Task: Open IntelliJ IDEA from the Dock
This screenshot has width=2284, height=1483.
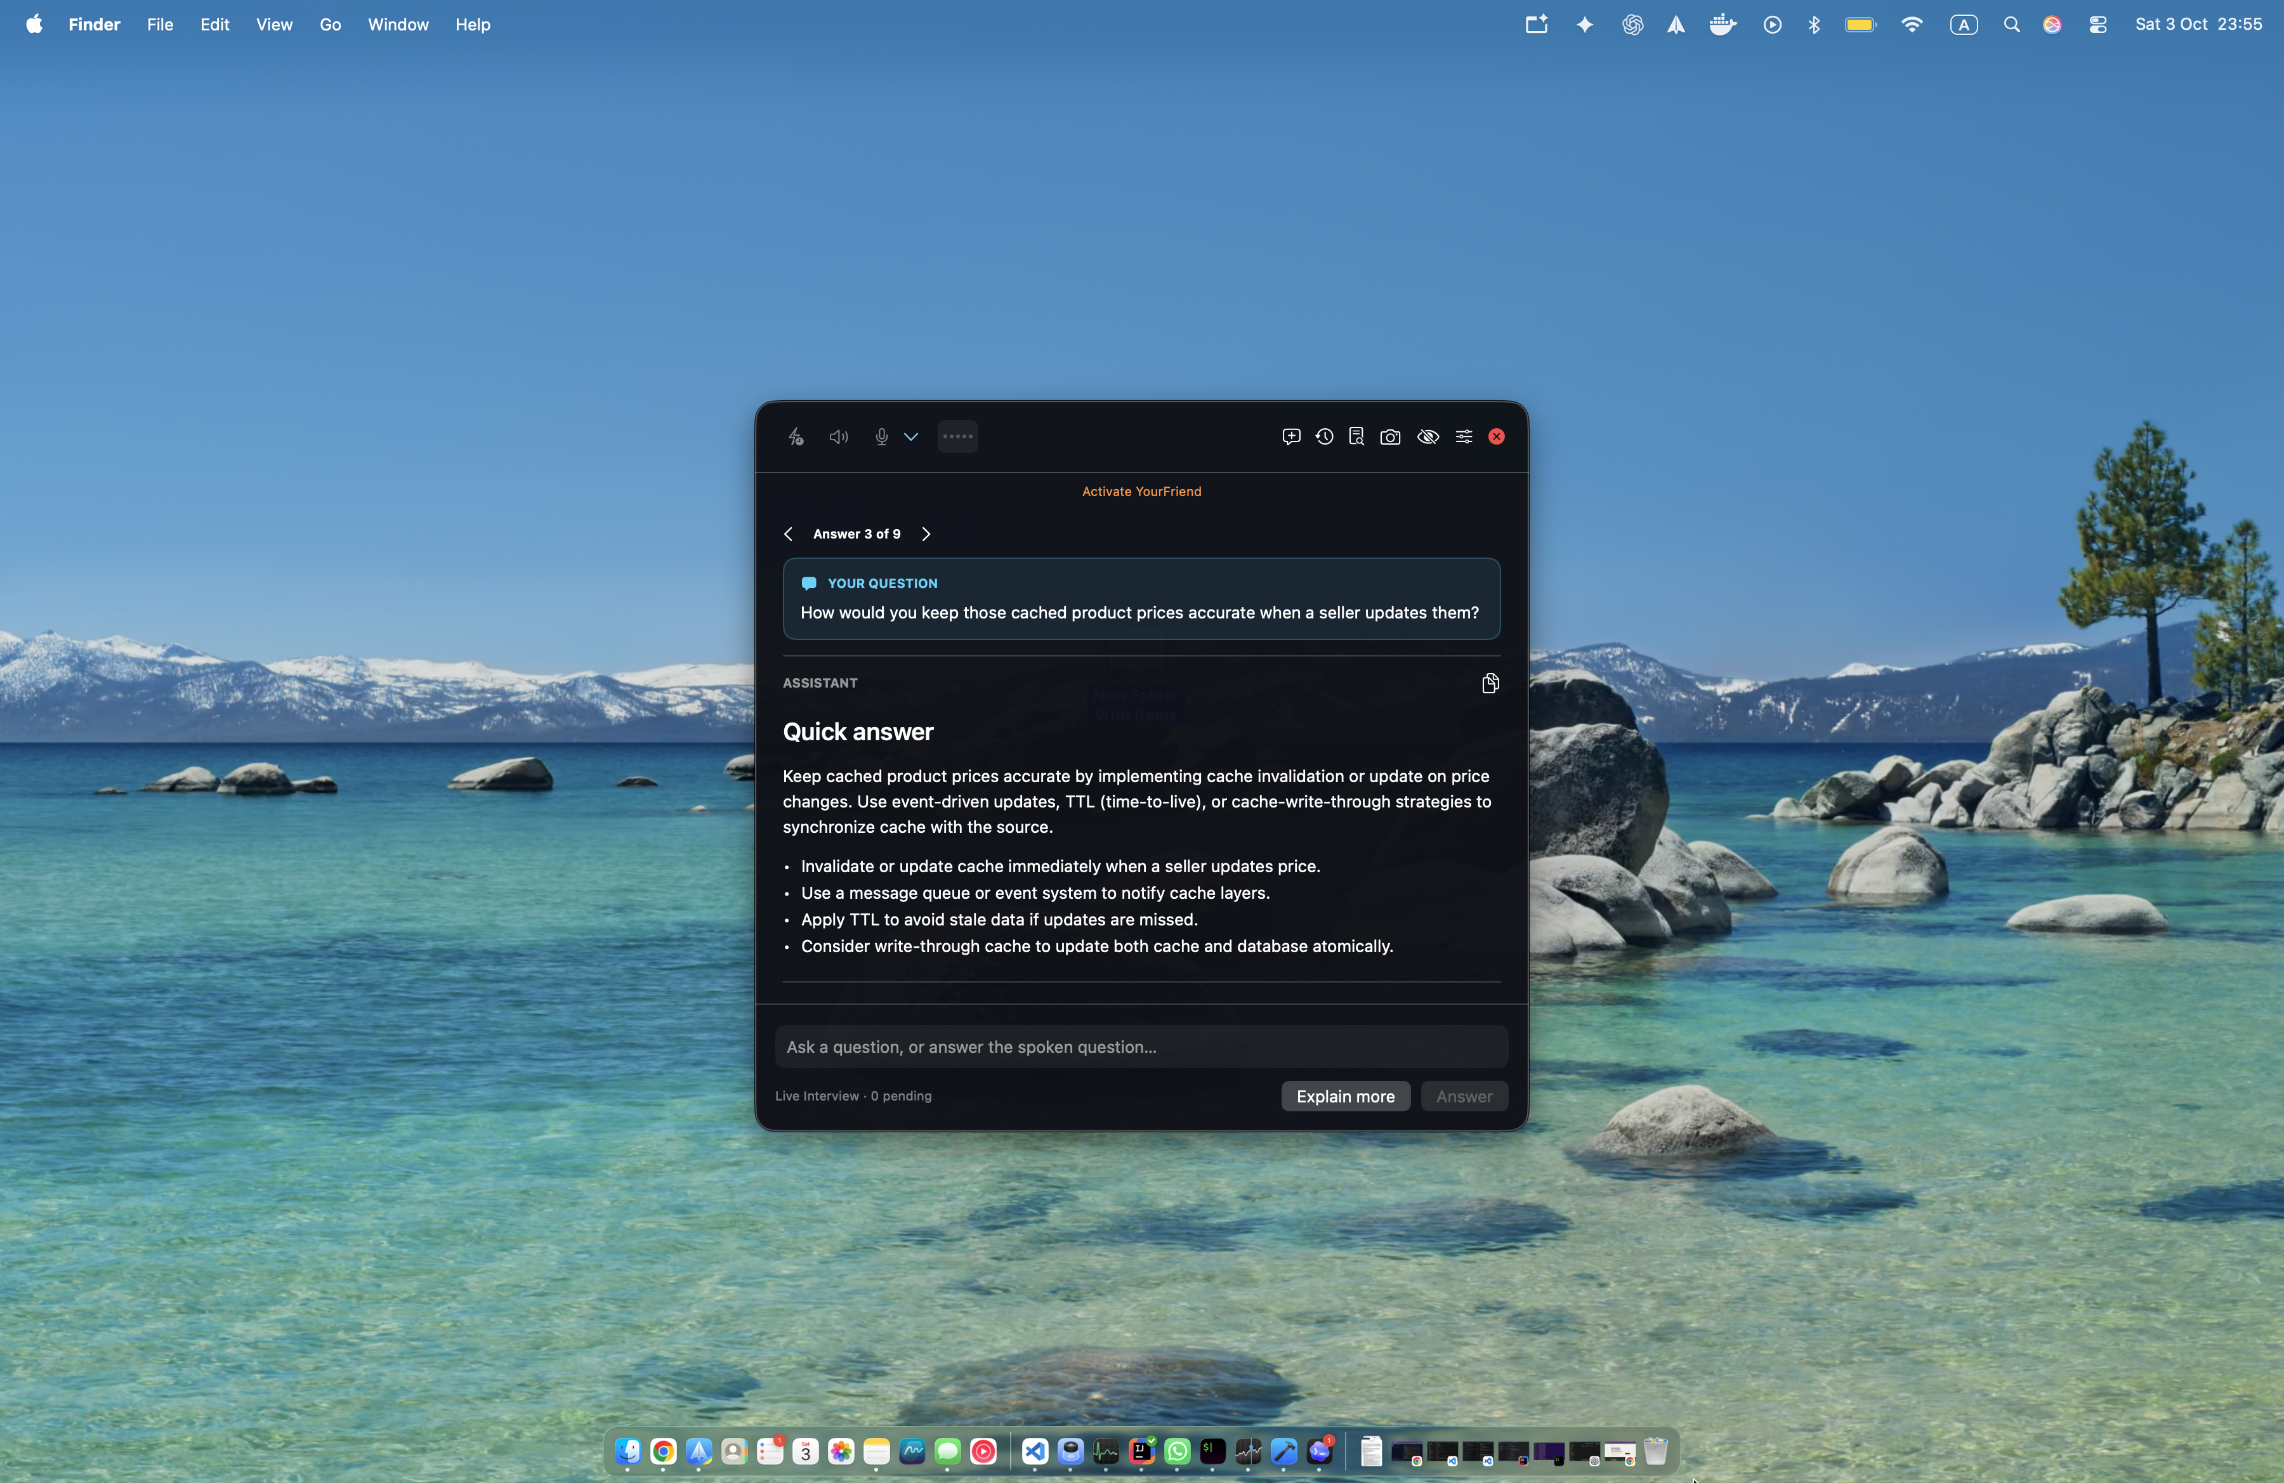Action: click(1141, 1451)
